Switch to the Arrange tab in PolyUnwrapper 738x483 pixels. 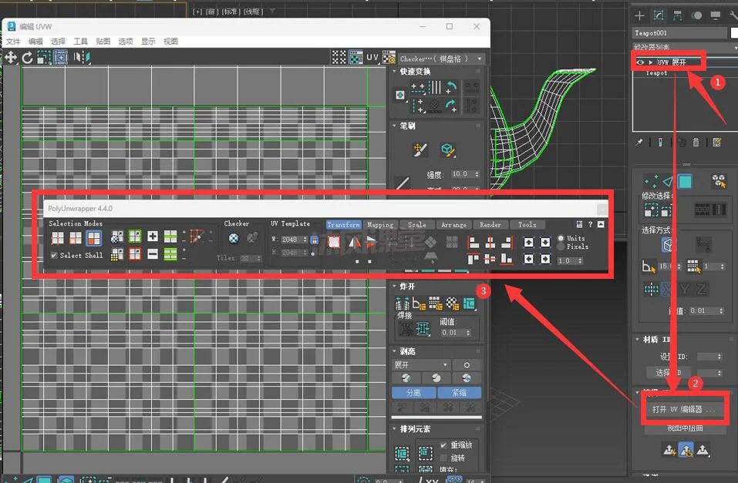tap(453, 225)
